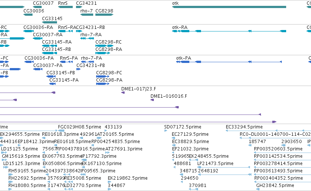Select the CG30036-PA CDS
This screenshot has height=191, width=311.
click(x=29, y=62)
